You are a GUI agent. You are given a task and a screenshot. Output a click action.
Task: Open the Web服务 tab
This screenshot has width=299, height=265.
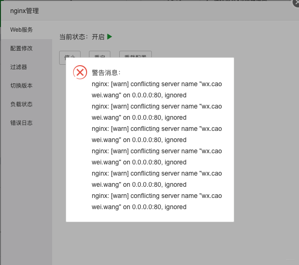[x=27, y=30]
